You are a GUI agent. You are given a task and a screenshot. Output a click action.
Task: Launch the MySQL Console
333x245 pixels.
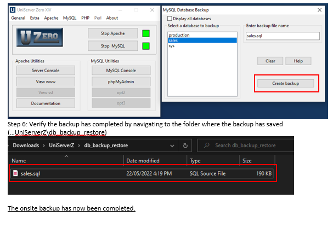[x=121, y=71]
